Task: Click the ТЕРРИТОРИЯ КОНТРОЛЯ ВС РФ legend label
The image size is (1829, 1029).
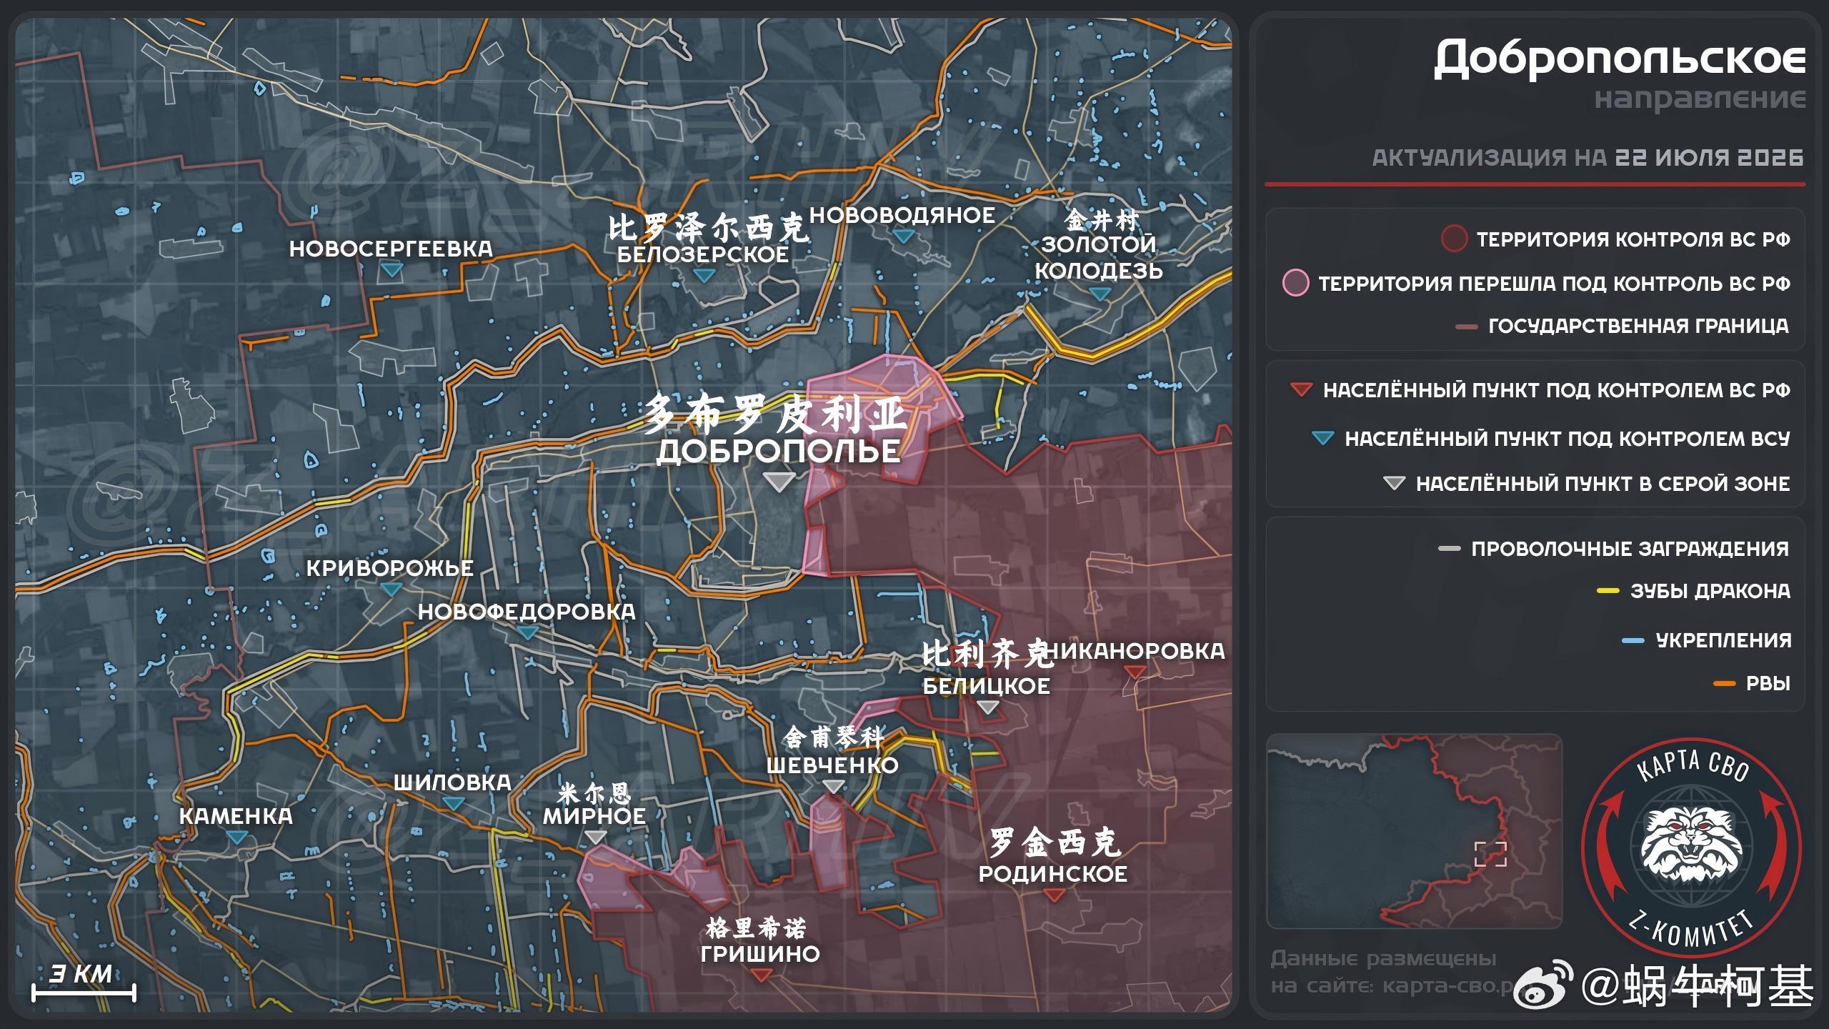Action: coord(1633,239)
